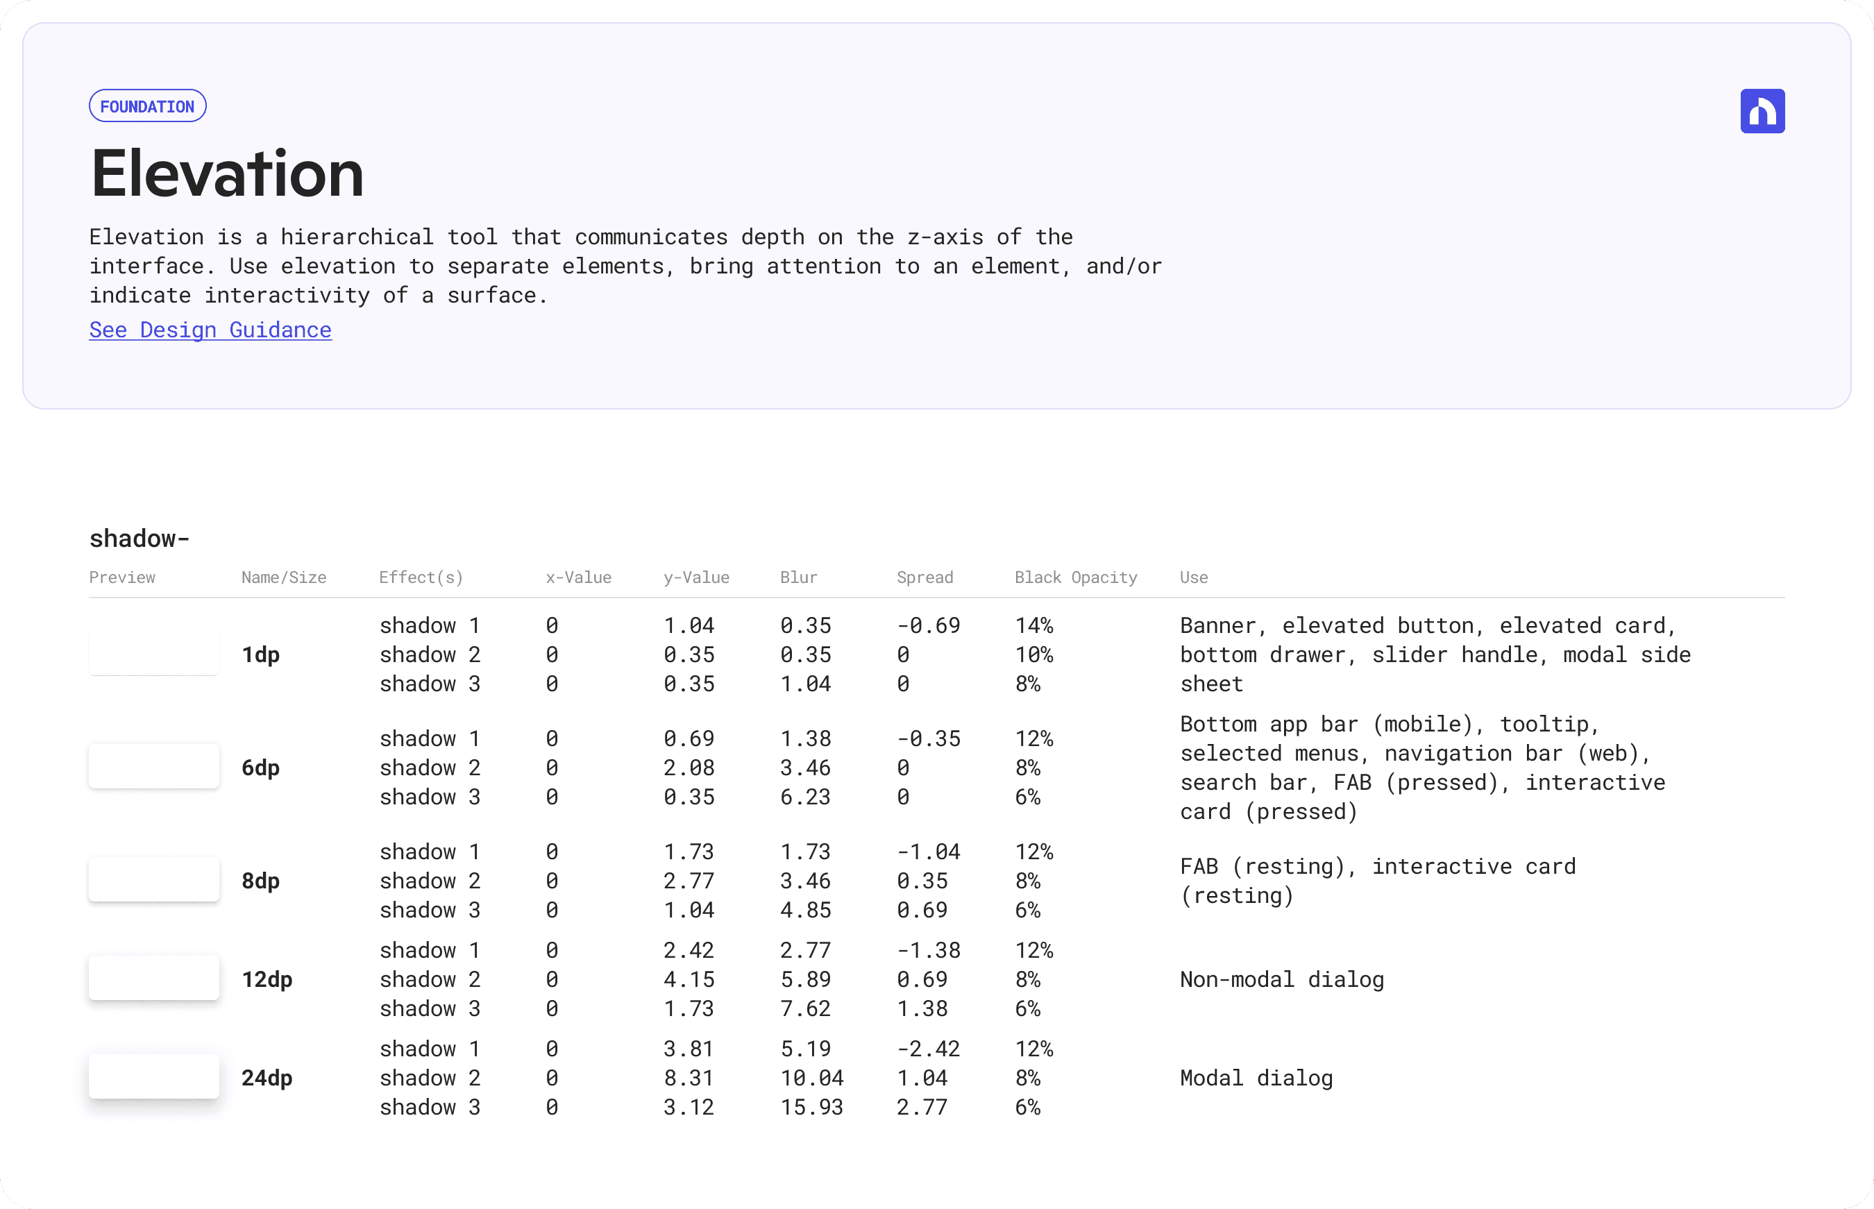
Task: Click the Effect(s) column header
Action: (x=421, y=578)
